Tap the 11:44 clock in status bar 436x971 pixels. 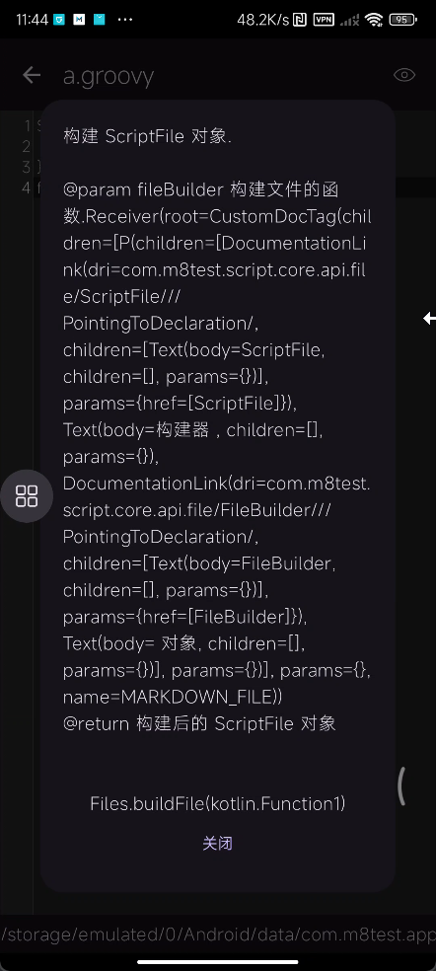point(33,20)
